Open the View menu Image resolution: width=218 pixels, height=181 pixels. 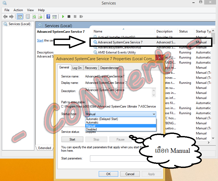coord(30,10)
